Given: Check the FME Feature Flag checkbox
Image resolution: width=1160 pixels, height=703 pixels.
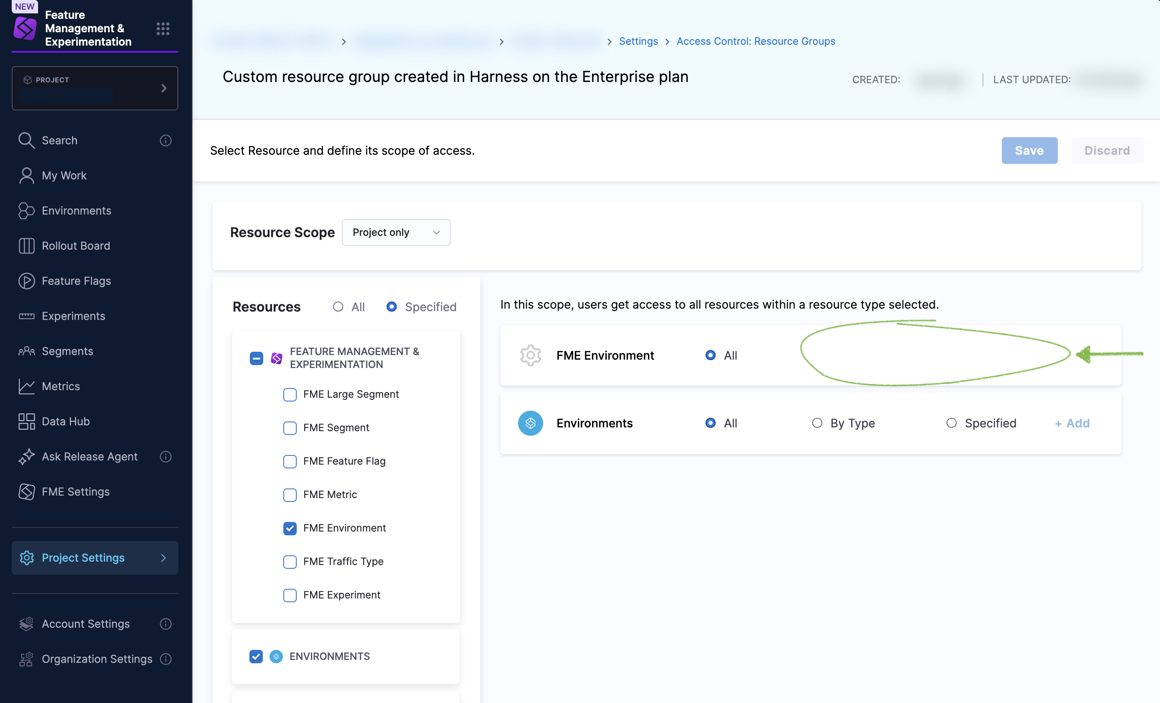Looking at the screenshot, I should point(290,461).
